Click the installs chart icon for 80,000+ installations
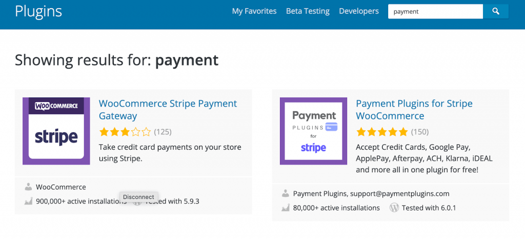 click(x=286, y=208)
